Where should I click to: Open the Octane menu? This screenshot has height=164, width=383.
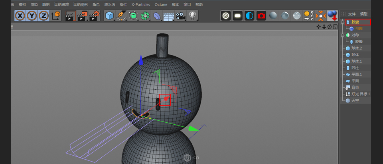click(x=161, y=5)
